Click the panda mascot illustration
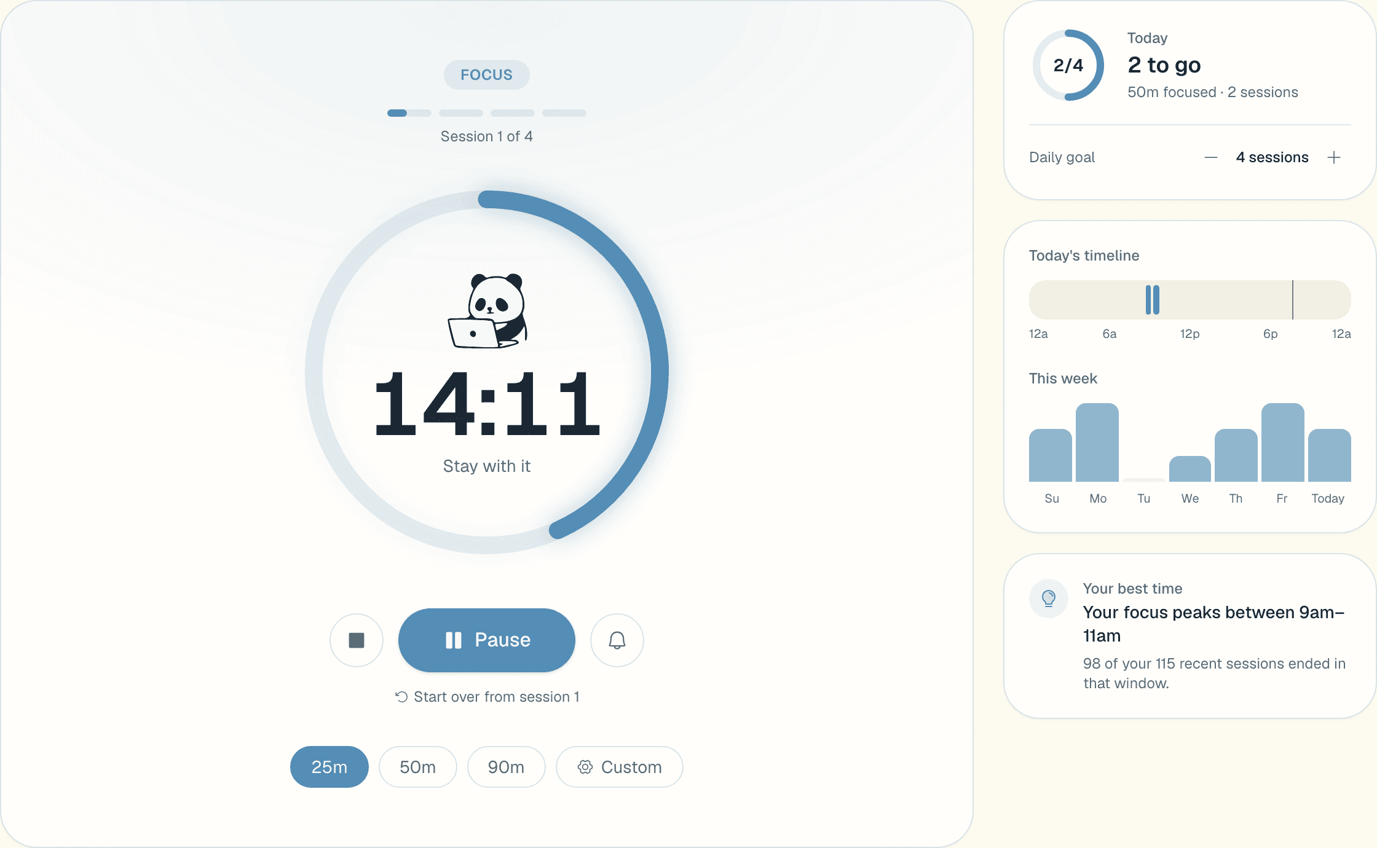 488,311
